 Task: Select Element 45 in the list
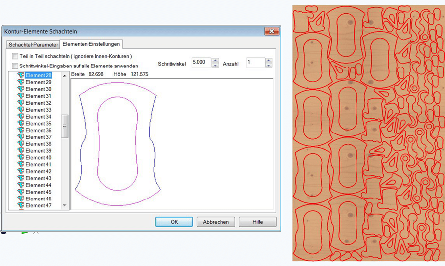coord(38,192)
